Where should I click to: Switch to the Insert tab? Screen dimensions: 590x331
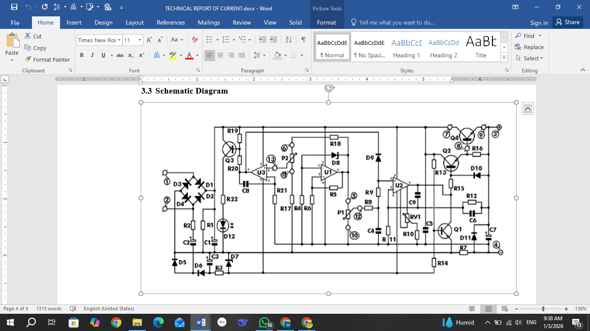tap(74, 22)
